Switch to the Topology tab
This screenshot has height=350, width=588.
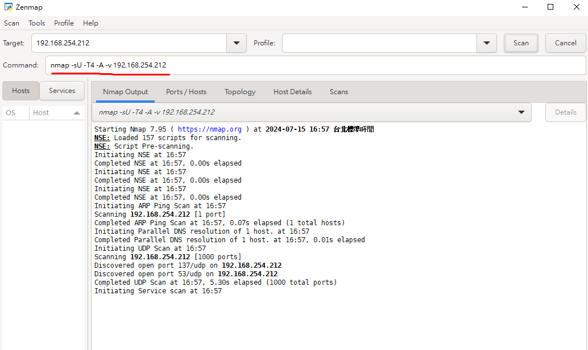coord(239,92)
